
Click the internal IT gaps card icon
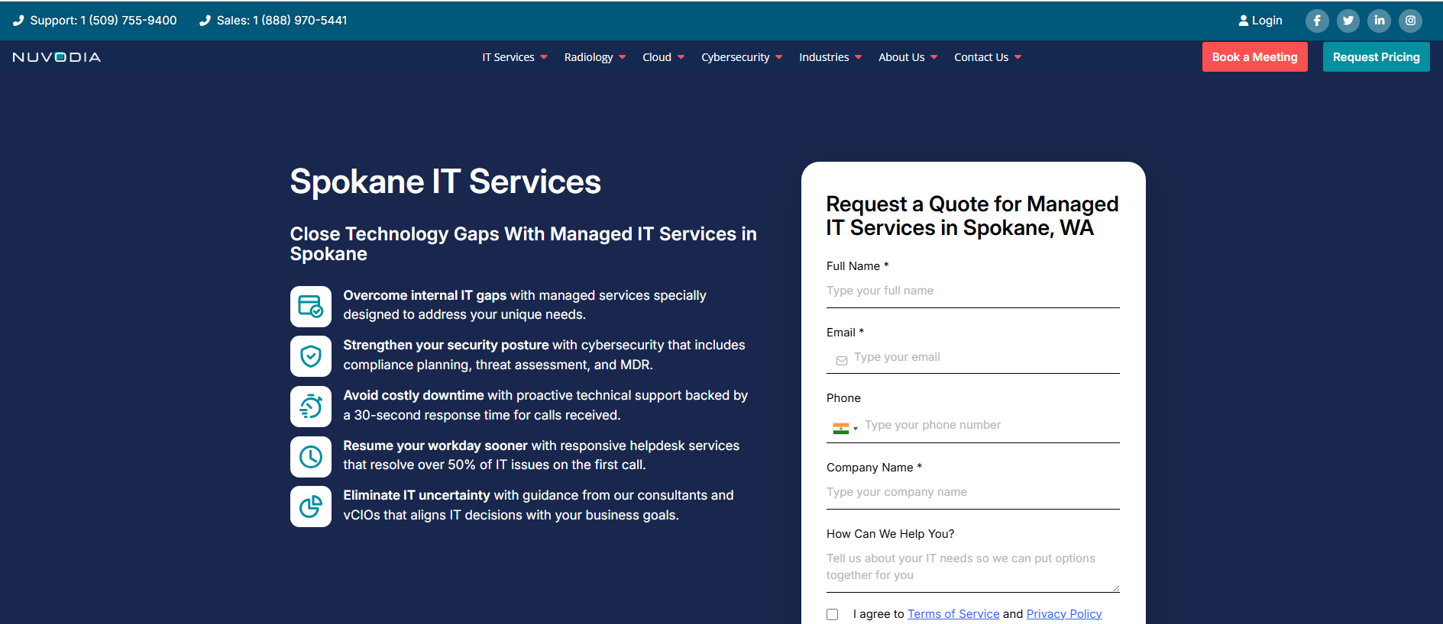click(x=311, y=306)
